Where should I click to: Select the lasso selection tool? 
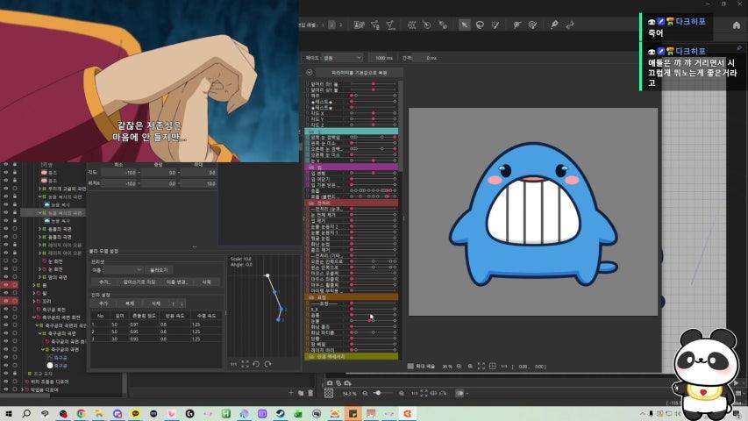pos(481,25)
